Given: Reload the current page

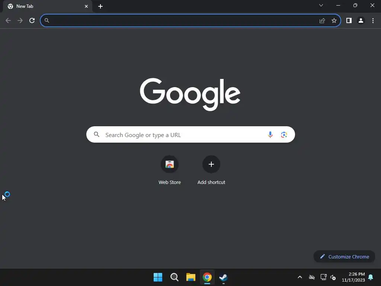Looking at the screenshot, I should [32, 20].
